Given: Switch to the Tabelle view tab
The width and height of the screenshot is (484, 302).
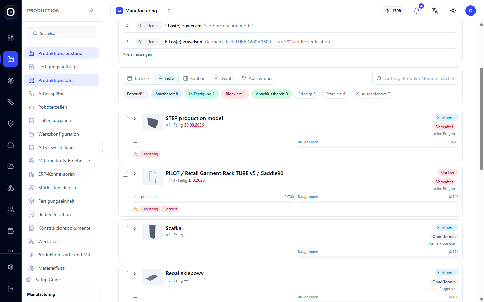Looking at the screenshot, I should 138,78.
